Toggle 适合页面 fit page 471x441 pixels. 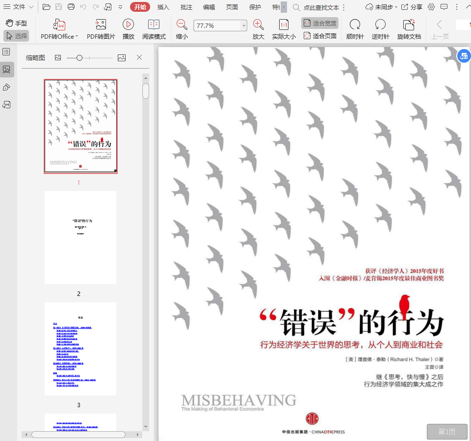coord(320,36)
